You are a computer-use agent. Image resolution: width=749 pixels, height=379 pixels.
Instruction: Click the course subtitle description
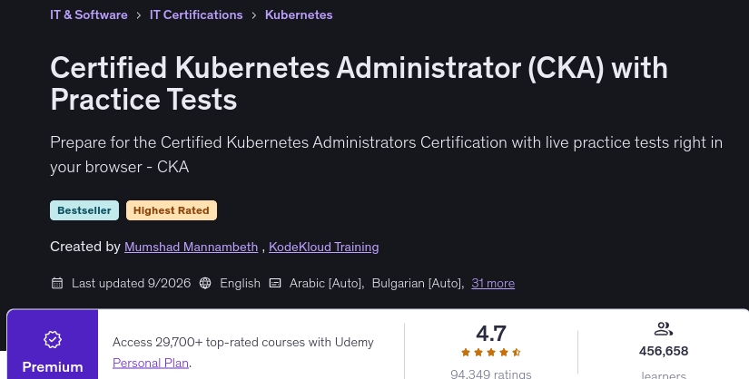click(x=386, y=155)
